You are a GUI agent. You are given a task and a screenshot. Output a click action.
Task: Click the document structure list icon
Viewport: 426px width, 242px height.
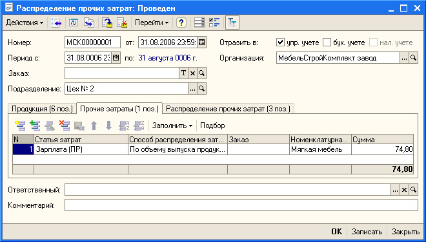tap(199, 23)
